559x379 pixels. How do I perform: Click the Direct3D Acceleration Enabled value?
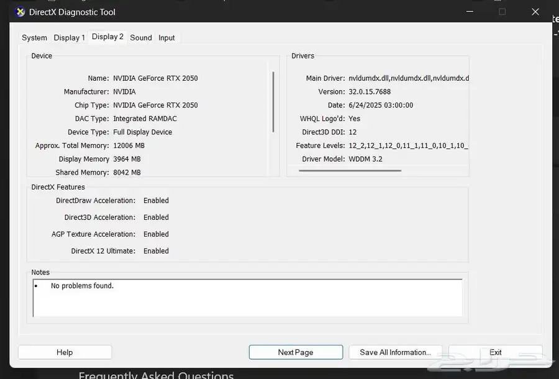pos(156,217)
